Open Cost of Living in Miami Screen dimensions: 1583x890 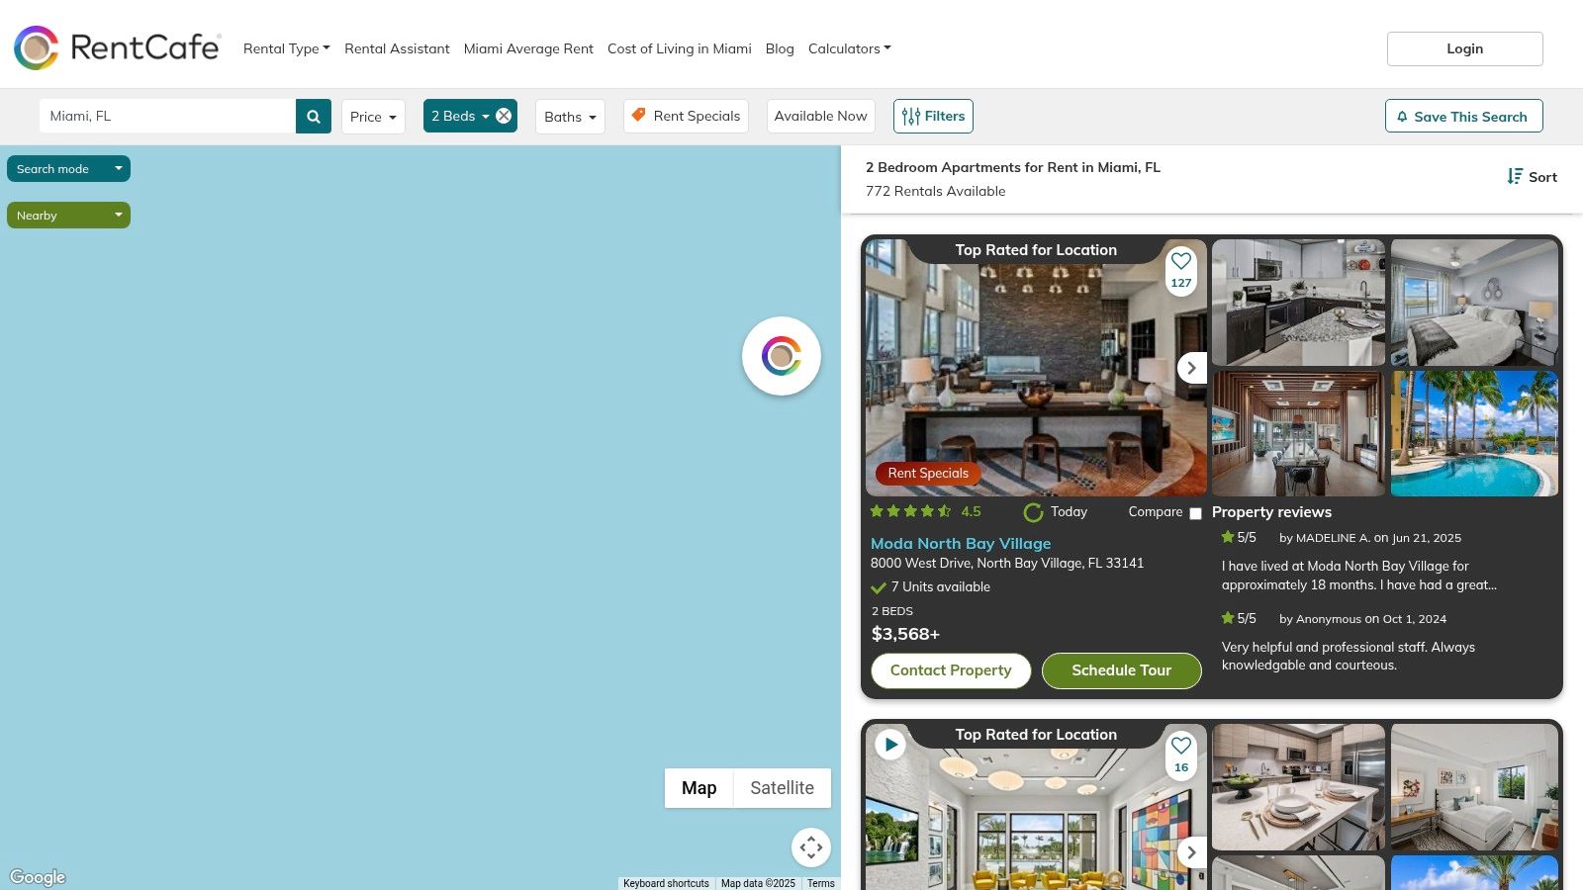(x=680, y=48)
